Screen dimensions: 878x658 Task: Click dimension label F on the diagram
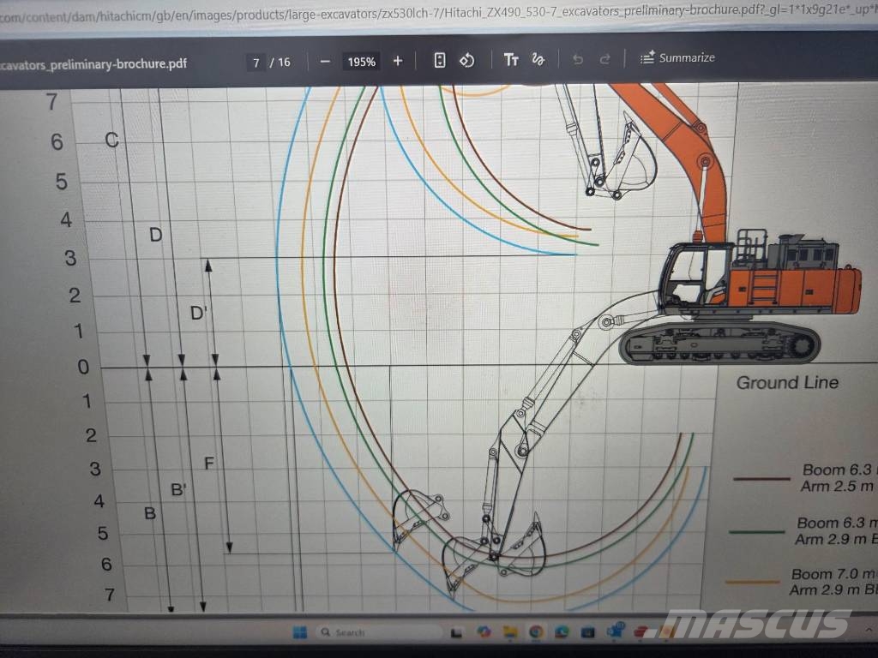coord(209,464)
